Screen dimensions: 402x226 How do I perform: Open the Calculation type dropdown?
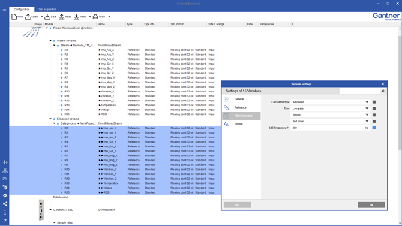(330, 102)
